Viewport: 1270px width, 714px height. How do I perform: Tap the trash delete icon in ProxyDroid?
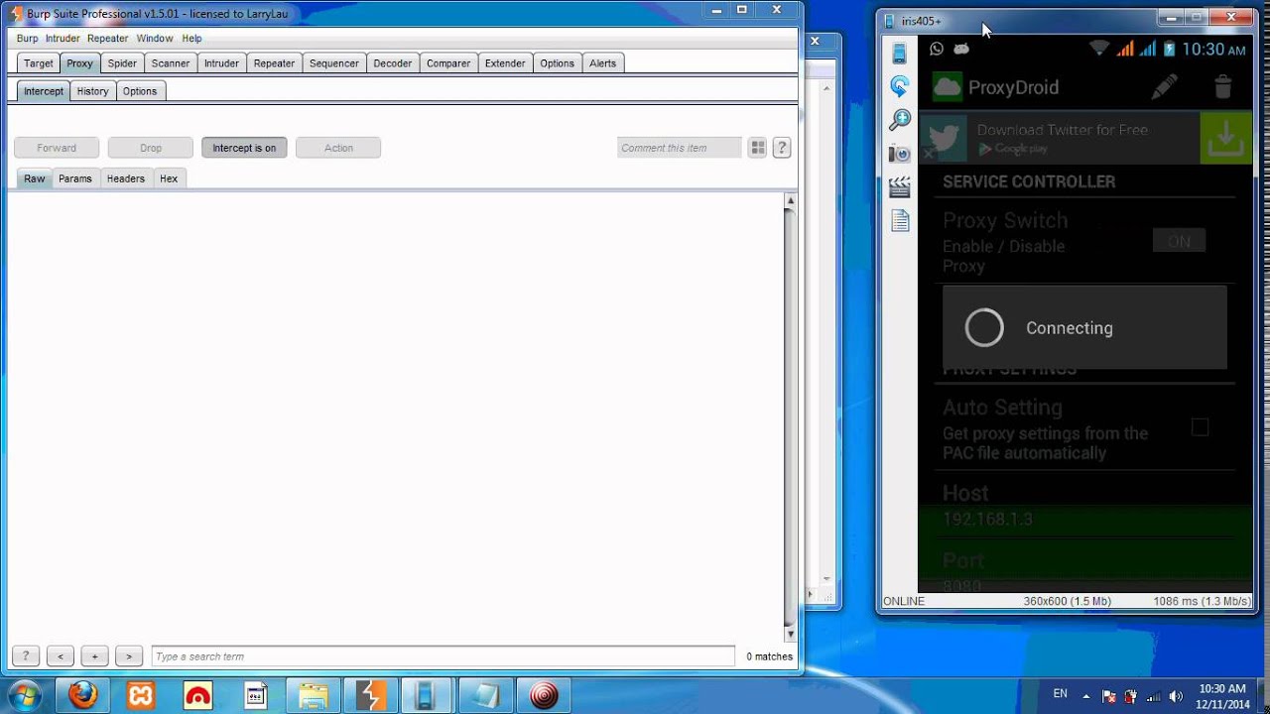(1223, 87)
